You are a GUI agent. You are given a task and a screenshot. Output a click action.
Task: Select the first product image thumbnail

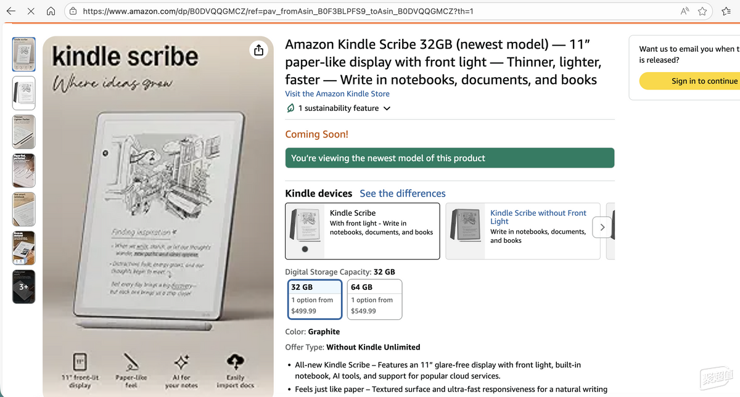tap(23, 54)
